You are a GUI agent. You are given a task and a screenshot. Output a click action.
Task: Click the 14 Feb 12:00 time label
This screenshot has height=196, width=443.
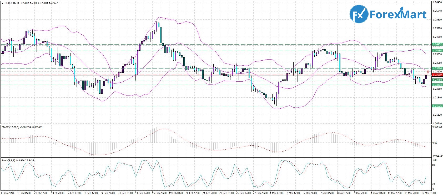point(142,193)
